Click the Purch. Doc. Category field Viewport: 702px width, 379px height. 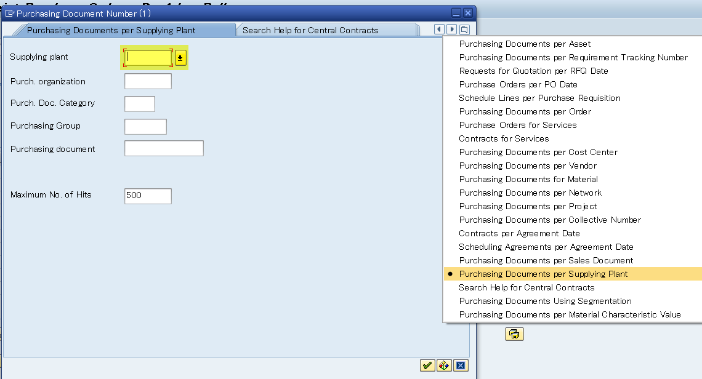[x=140, y=104]
